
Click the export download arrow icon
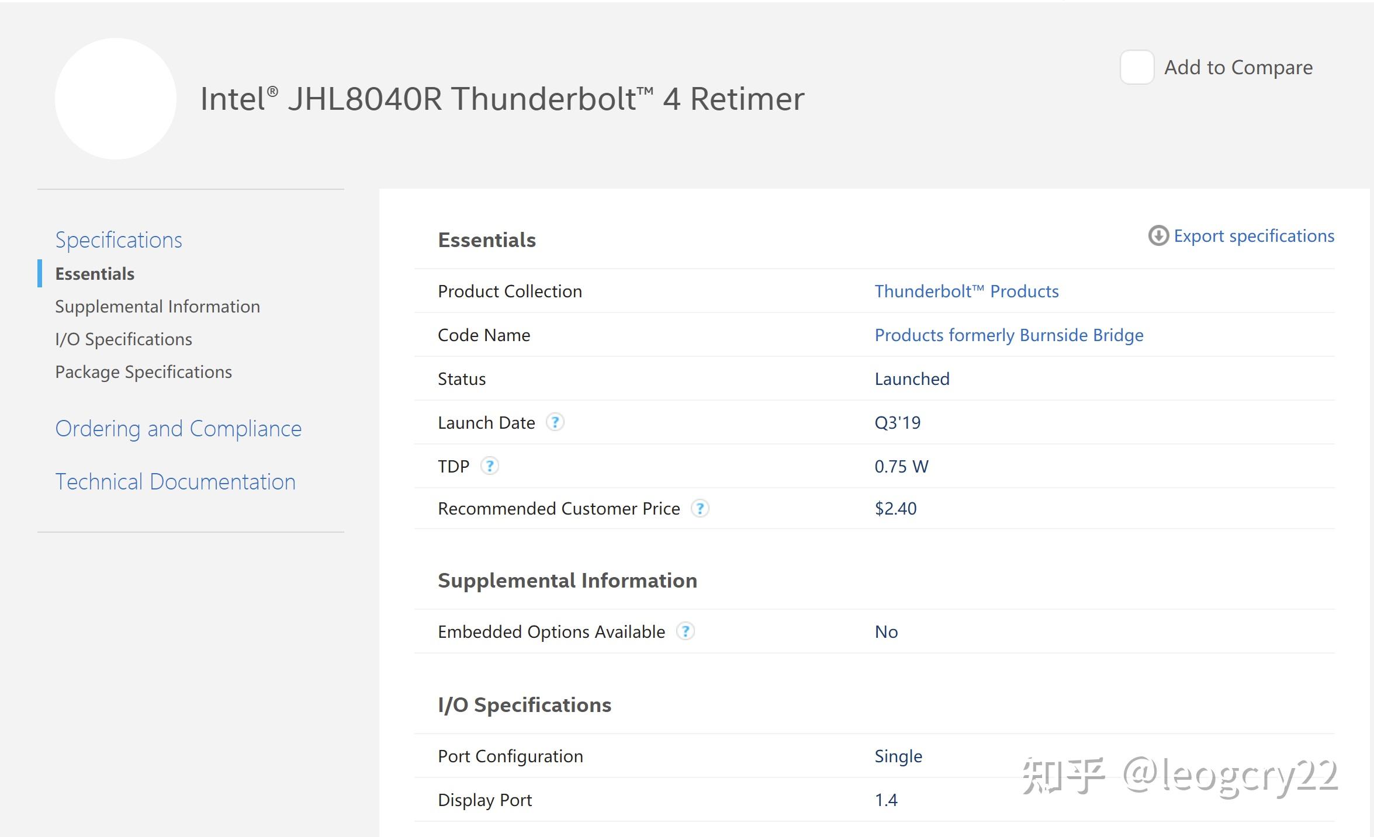pyautogui.click(x=1158, y=236)
